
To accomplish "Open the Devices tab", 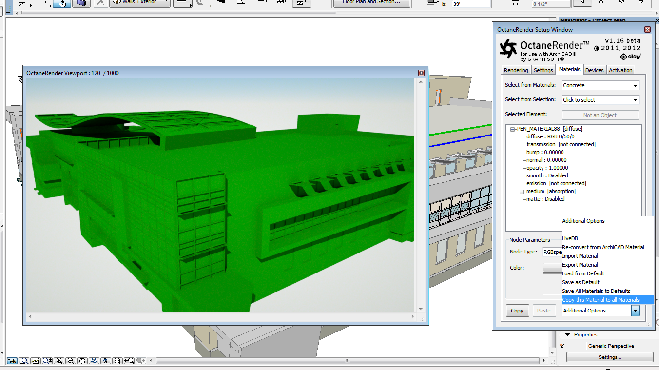I will (595, 70).
